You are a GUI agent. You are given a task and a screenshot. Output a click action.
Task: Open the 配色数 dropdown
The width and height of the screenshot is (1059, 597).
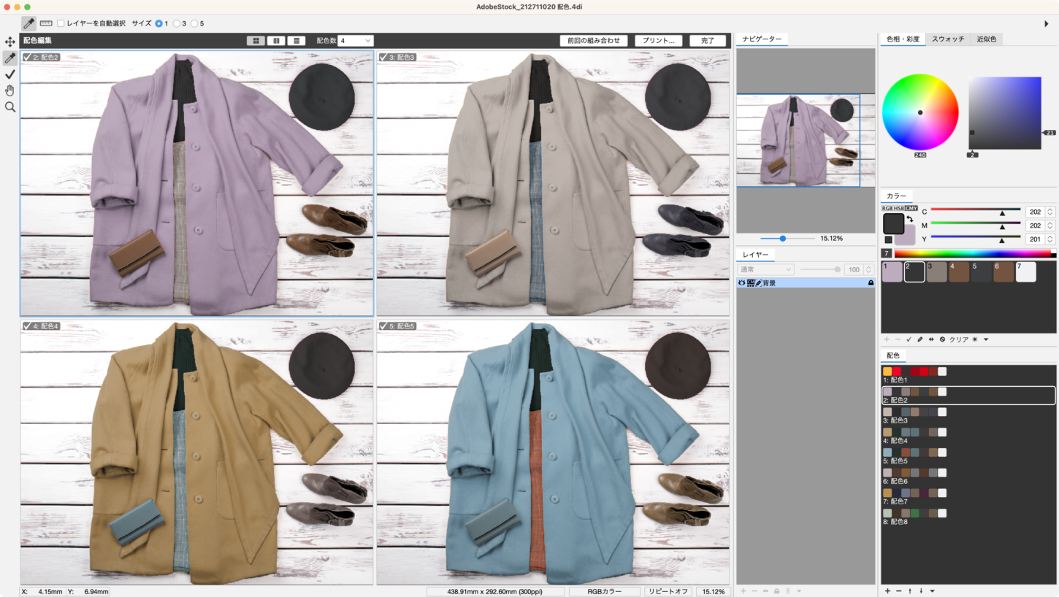click(x=356, y=41)
